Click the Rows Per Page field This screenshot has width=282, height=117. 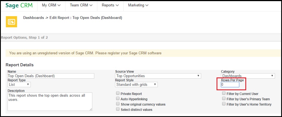230,85
